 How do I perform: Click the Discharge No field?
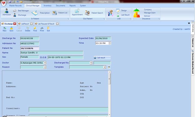point(30,38)
